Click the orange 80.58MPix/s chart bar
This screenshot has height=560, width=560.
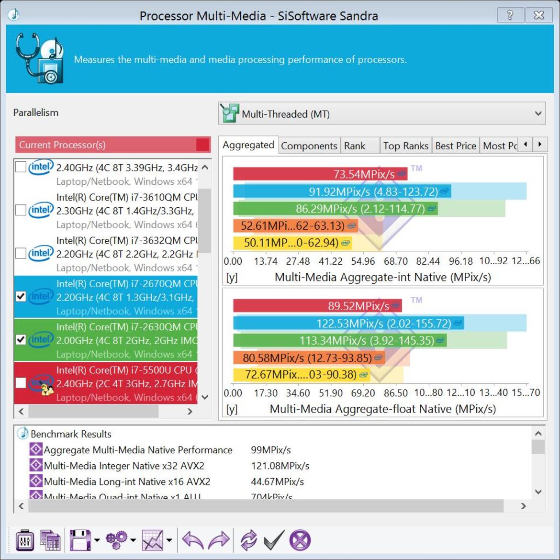coord(309,358)
